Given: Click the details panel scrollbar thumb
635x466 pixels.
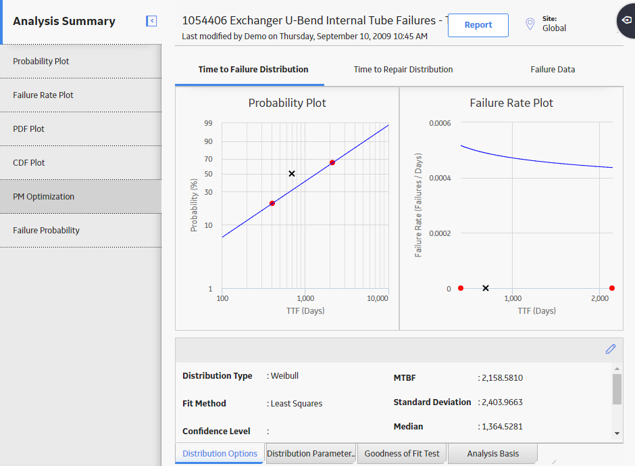Looking at the screenshot, I should coord(617,390).
